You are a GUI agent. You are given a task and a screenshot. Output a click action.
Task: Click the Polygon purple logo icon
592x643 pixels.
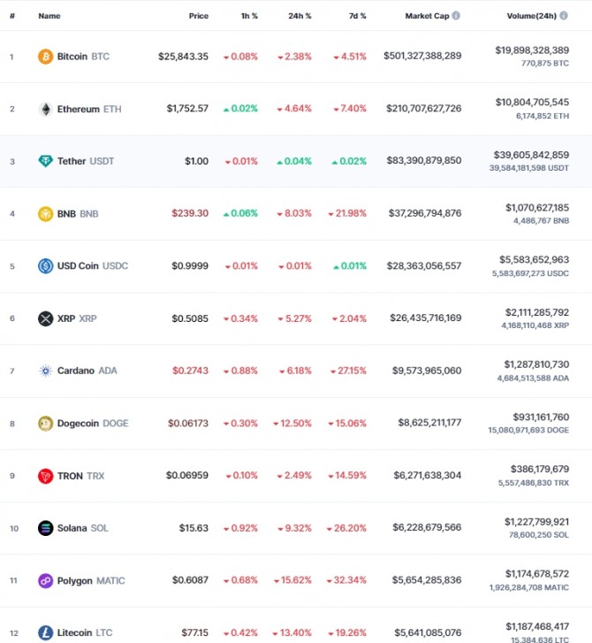(x=45, y=581)
